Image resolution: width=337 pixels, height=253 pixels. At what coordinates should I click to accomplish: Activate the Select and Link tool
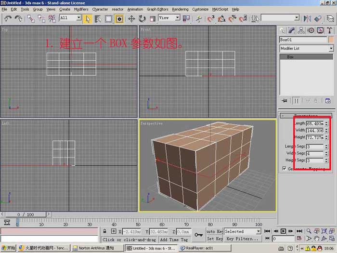31,18
